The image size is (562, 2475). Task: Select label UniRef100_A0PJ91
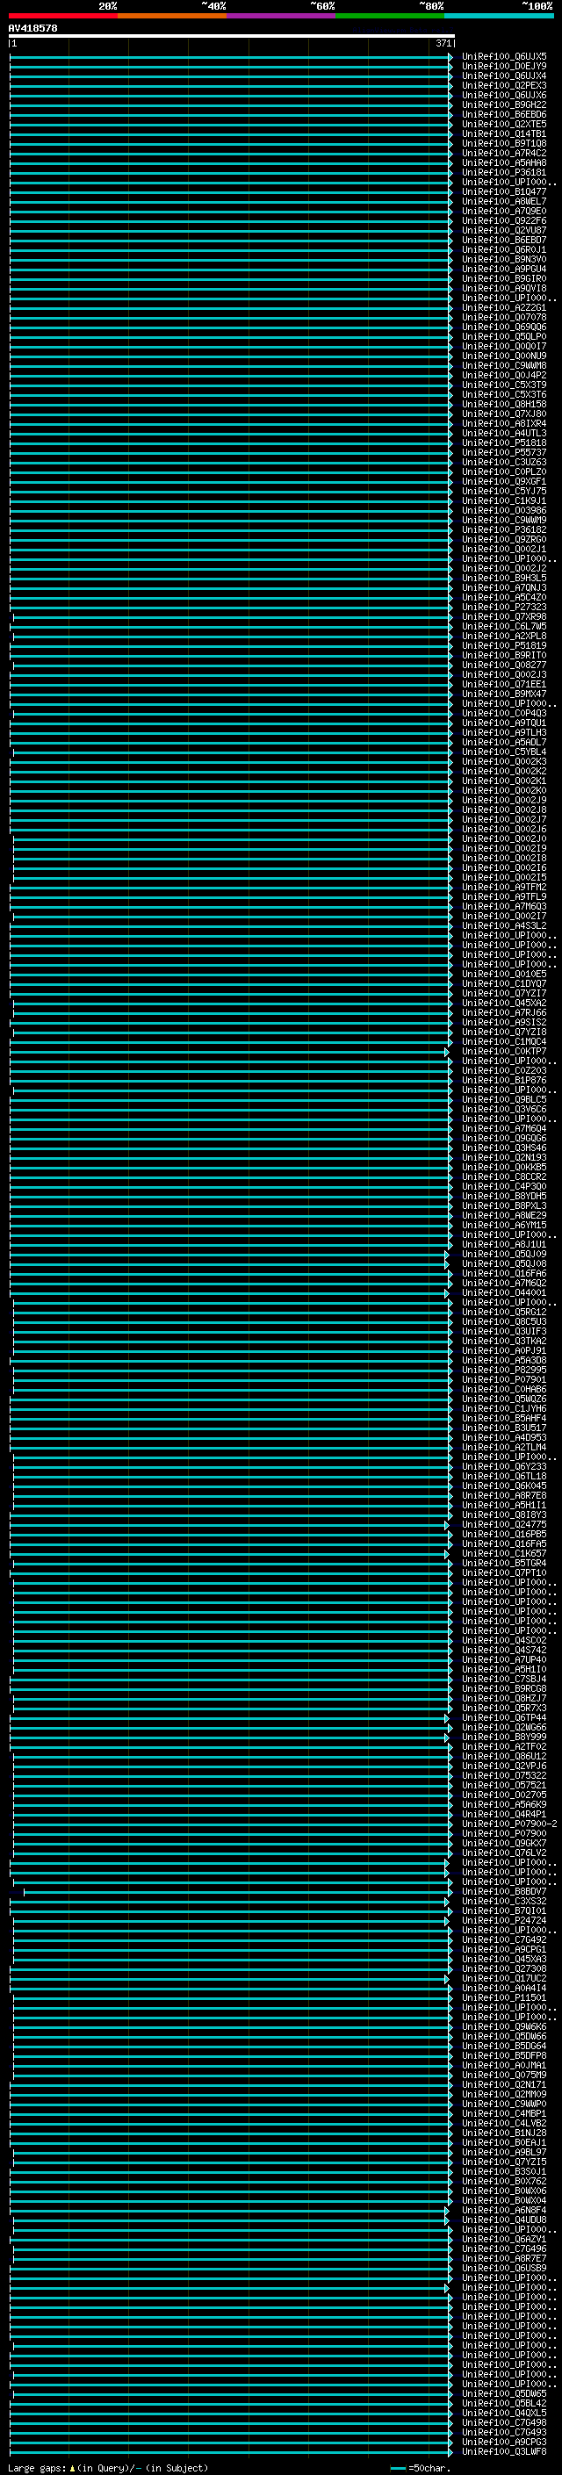(x=504, y=1351)
